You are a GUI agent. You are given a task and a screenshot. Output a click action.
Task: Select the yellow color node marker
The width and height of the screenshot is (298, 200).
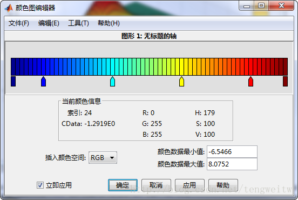182,82
